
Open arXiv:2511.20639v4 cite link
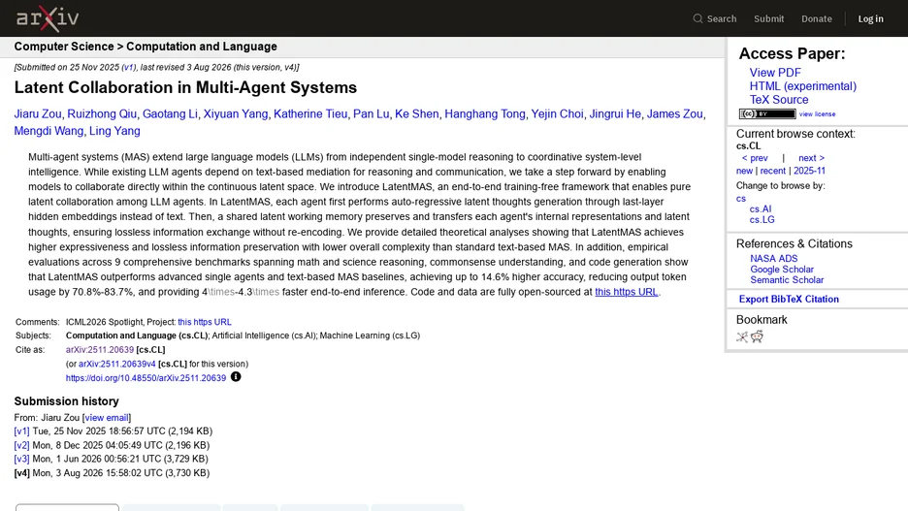tap(117, 364)
